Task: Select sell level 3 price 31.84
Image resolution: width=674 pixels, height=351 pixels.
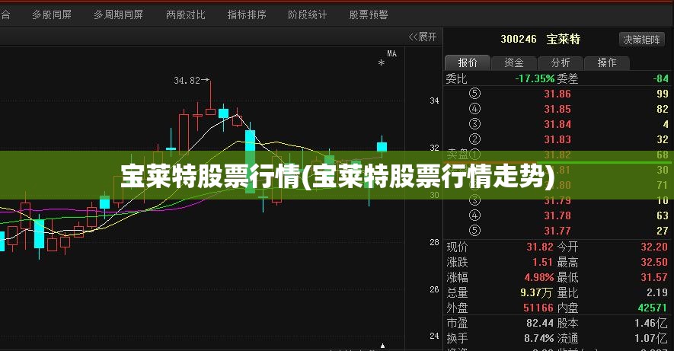Action: [557, 124]
